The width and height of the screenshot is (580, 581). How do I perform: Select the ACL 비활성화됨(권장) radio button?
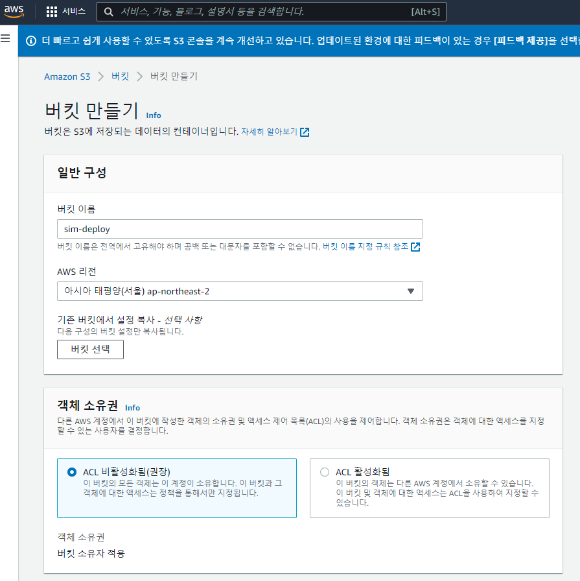point(72,471)
